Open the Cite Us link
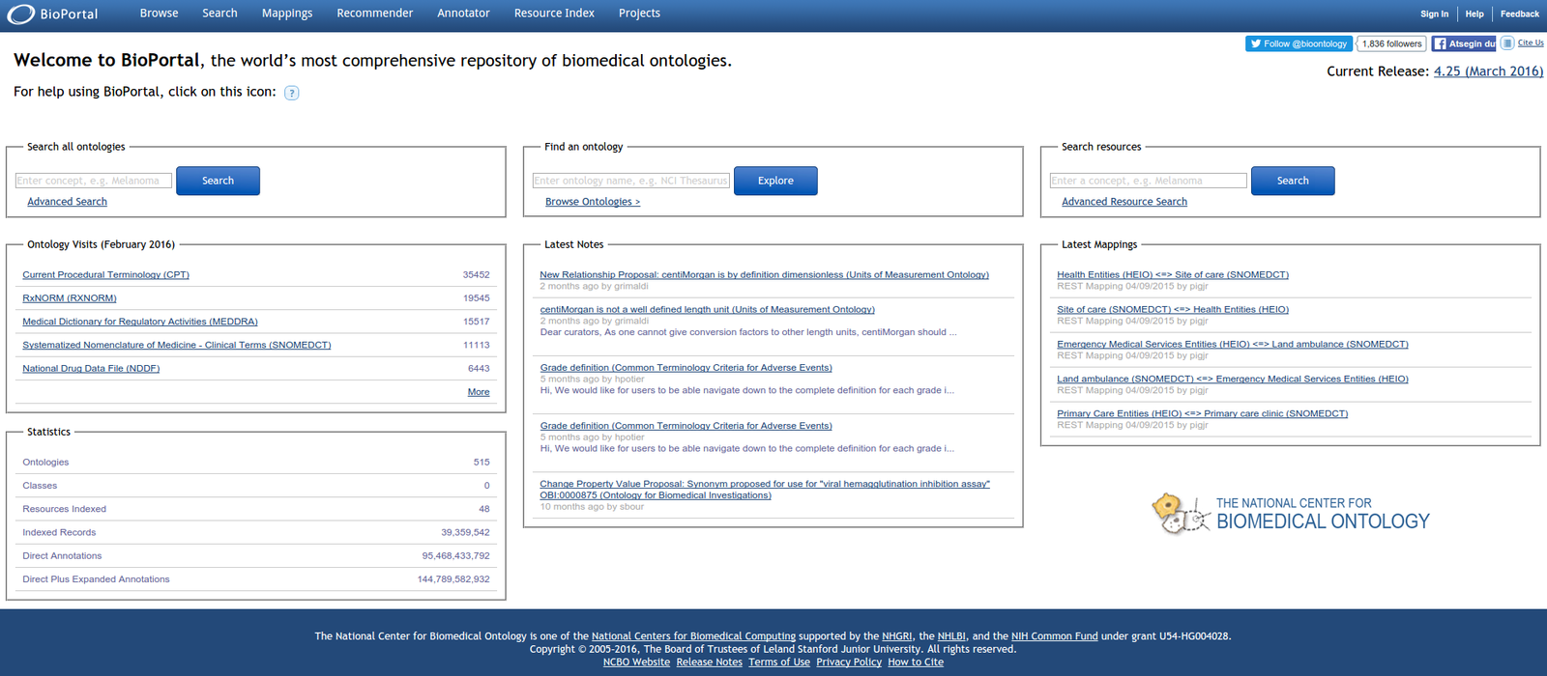The height and width of the screenshot is (676, 1547). point(1531,42)
